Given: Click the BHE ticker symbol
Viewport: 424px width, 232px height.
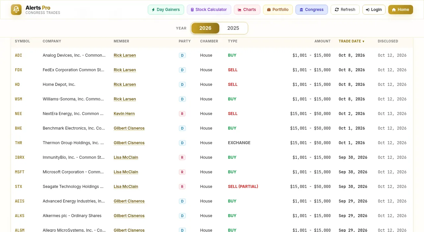Looking at the screenshot, I should click(x=19, y=128).
